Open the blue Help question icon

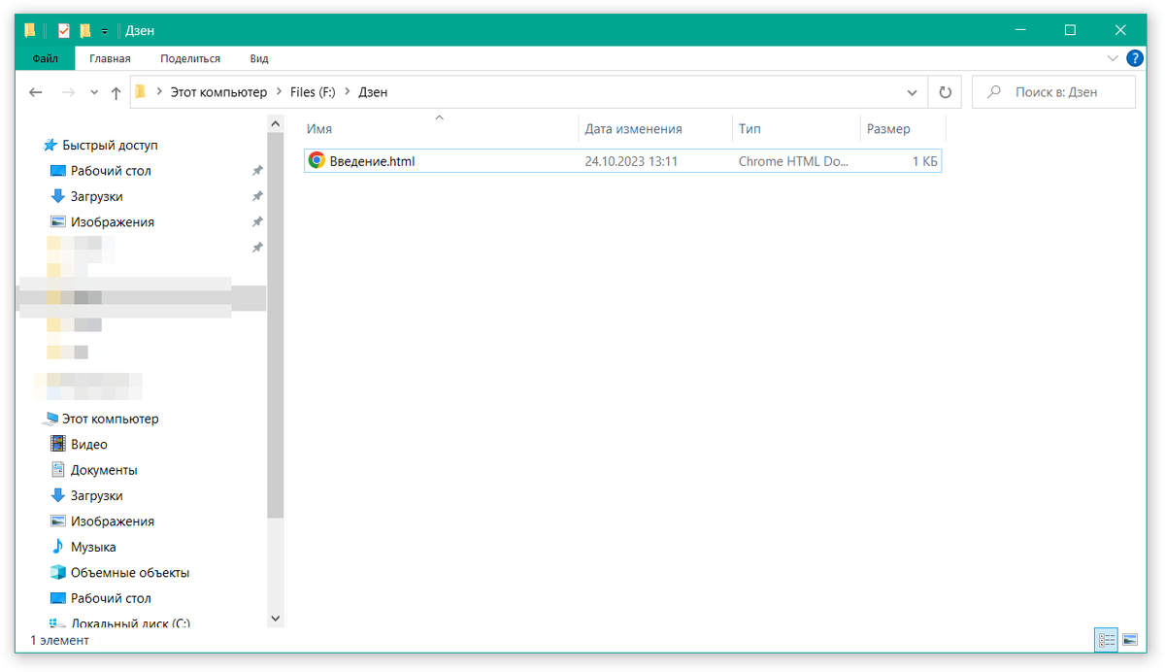[x=1134, y=58]
